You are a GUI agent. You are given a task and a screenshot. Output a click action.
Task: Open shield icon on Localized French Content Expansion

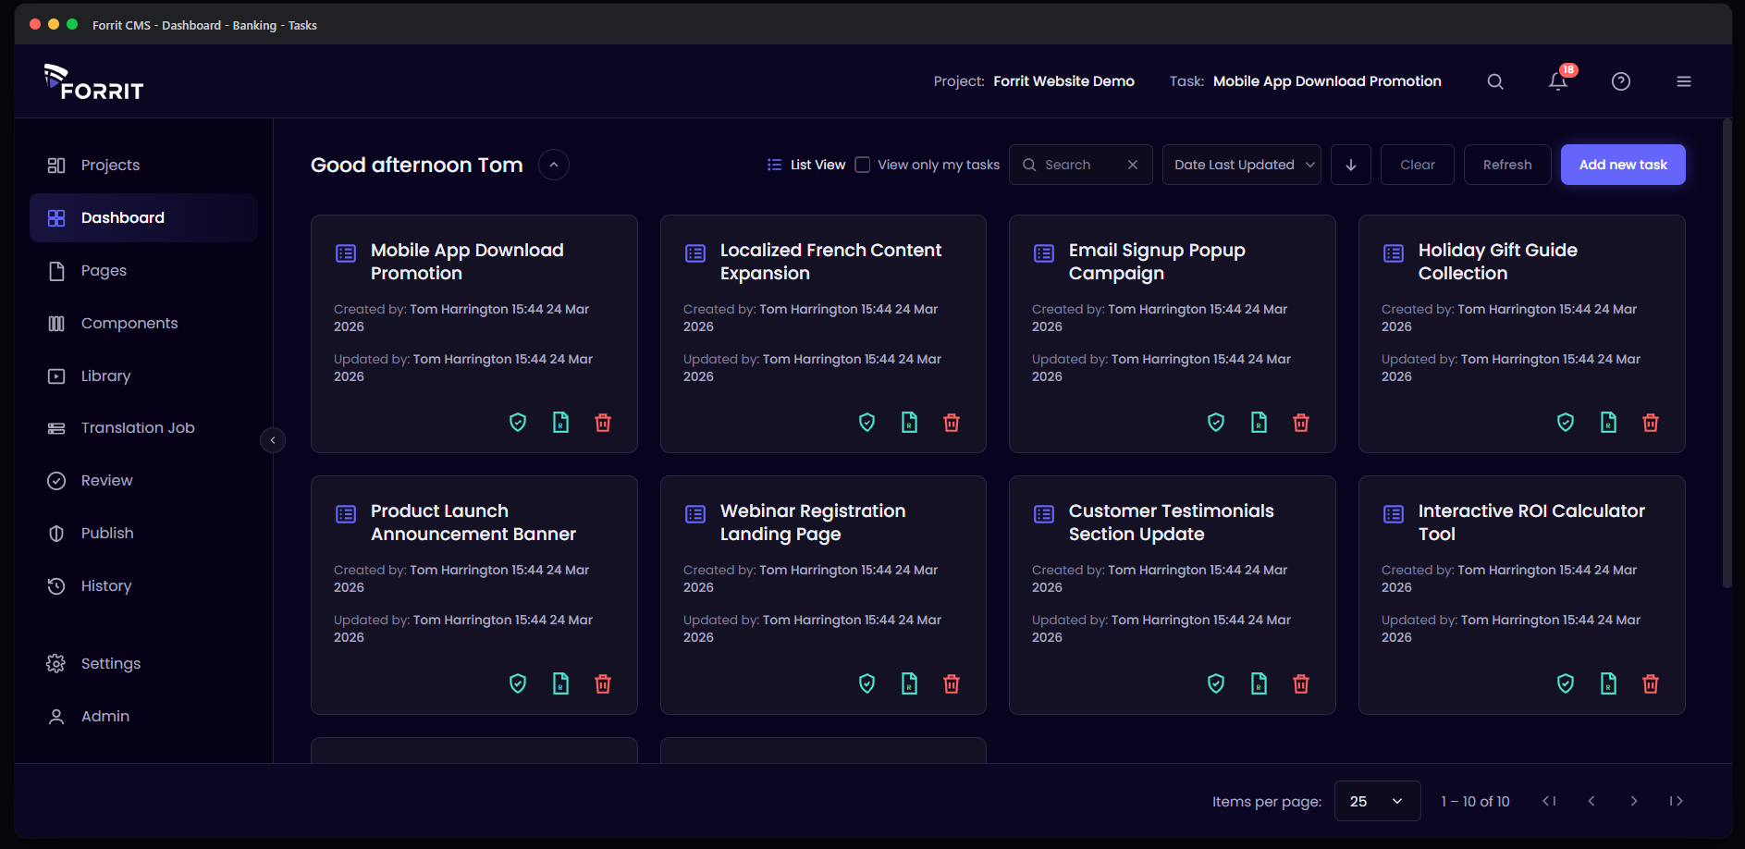866,423
